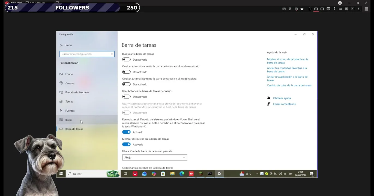This screenshot has width=374, height=196.
Task: Click the 'Personalización' sidebar heading
Action: [69, 63]
